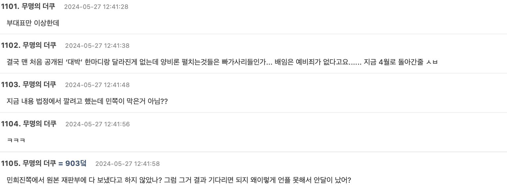Select author name '무명의 더쿠' on comment 1103
507x188 pixels.
click(x=39, y=84)
